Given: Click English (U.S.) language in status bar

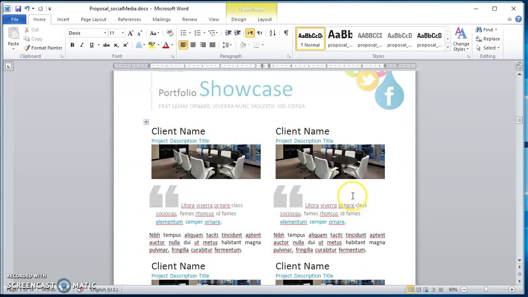Looking at the screenshot, I should coord(104,290).
